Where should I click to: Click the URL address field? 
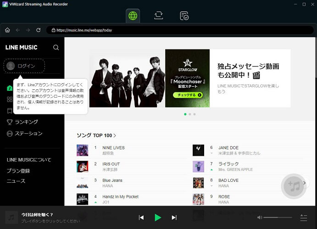pyautogui.click(x=180, y=30)
